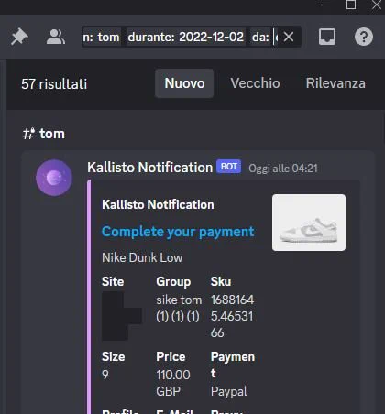Click the 'Nike Dunk Low' product text

tap(142, 257)
